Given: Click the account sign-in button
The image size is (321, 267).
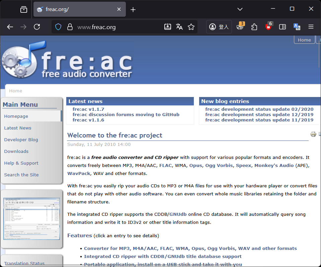Looking at the screenshot, I should (219, 27).
